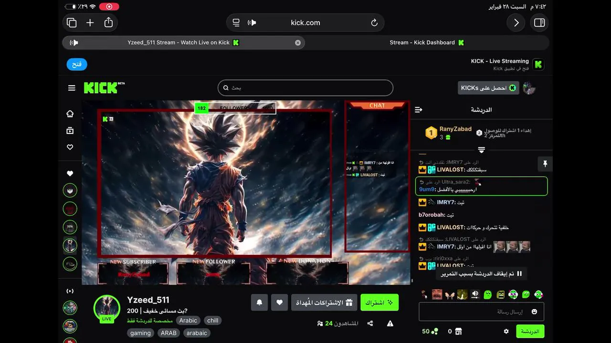This screenshot has width=611, height=343.
Task: Open page reader menu in address bar
Action: point(236,22)
